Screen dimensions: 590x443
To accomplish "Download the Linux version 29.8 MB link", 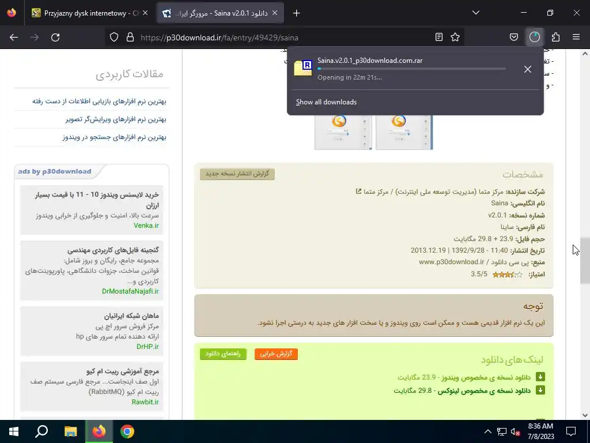I will tap(462, 391).
